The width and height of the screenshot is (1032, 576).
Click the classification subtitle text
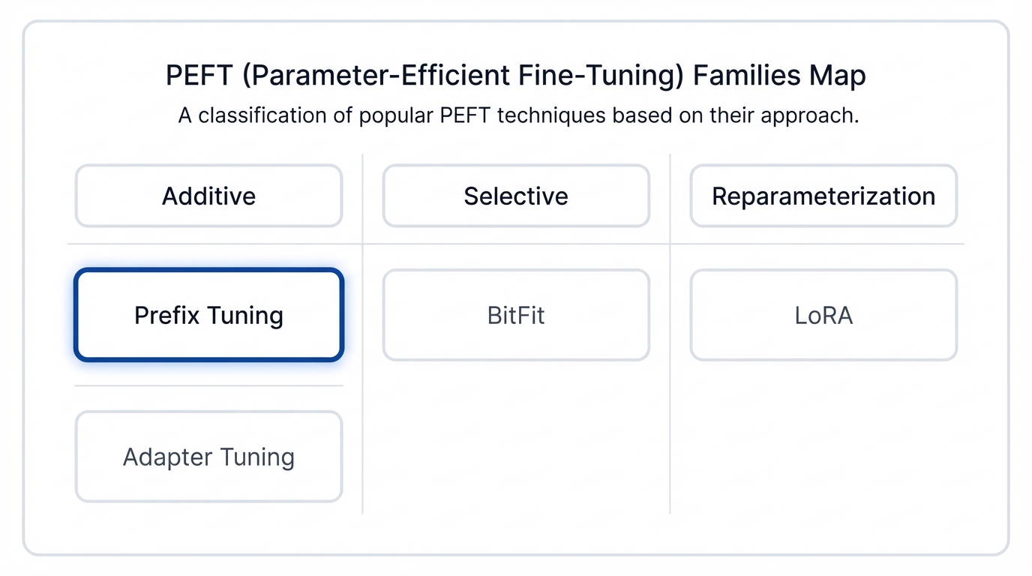517,116
